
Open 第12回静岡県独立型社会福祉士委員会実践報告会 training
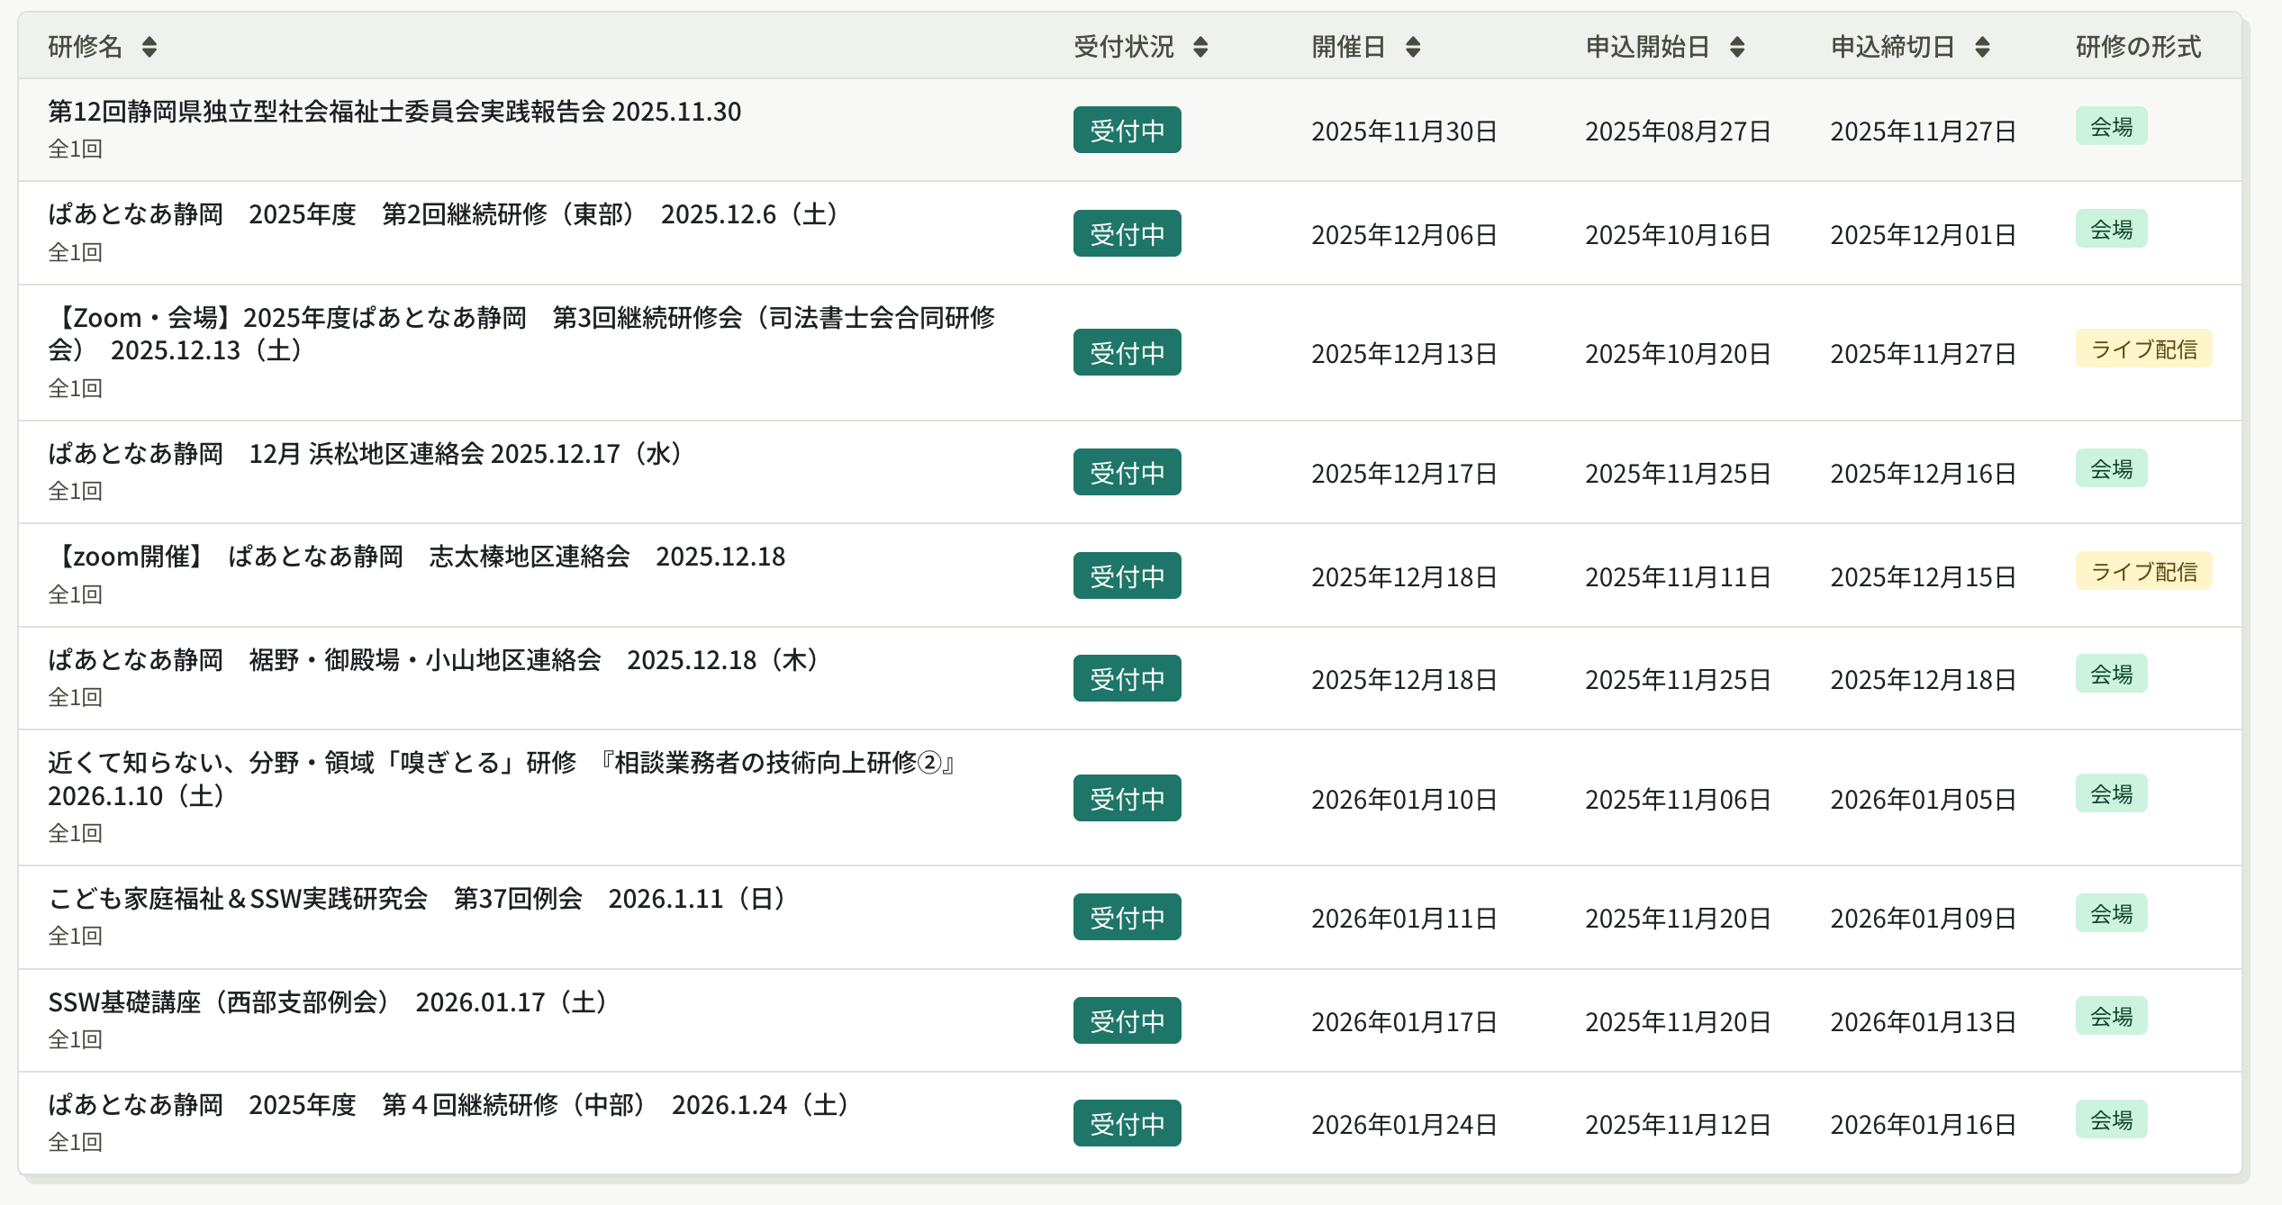(394, 112)
